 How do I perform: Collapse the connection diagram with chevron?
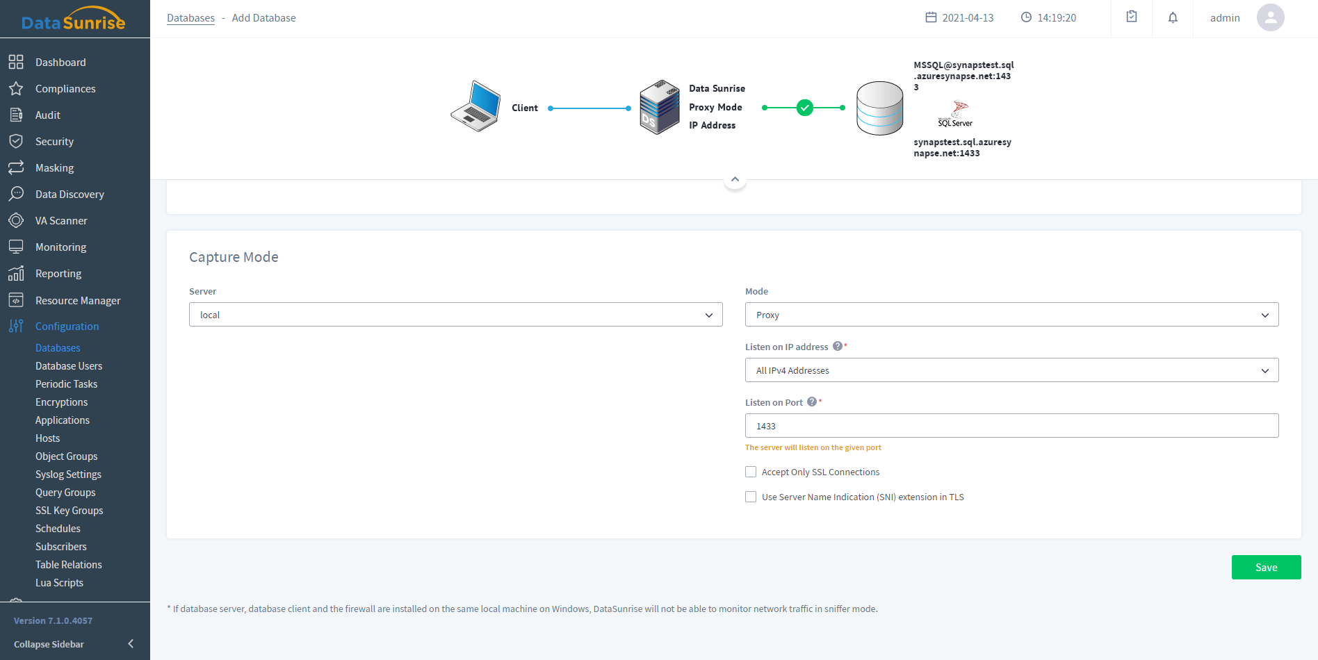tap(735, 180)
